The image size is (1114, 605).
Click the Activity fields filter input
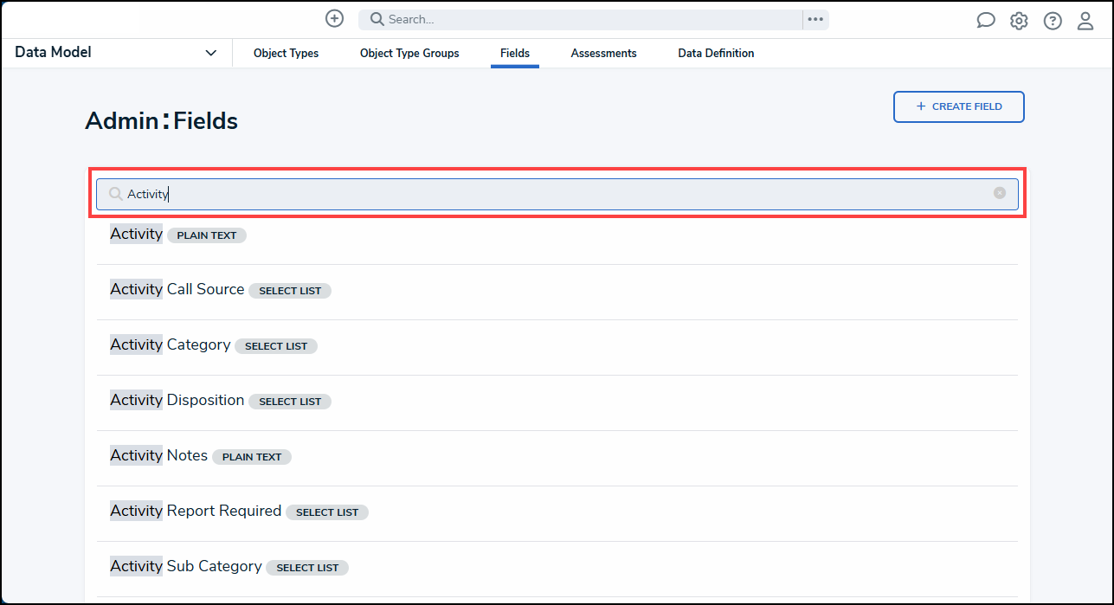click(x=554, y=194)
